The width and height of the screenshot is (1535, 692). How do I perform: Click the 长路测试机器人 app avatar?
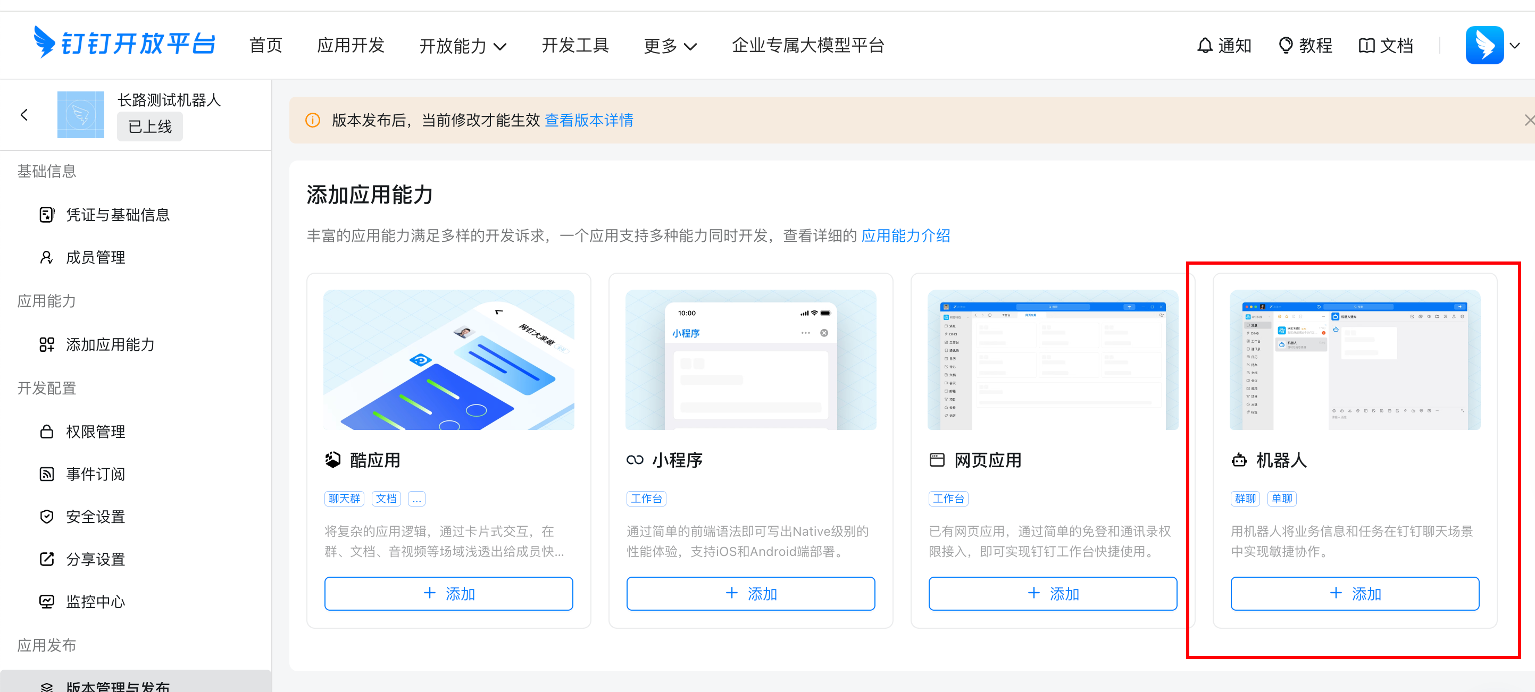pyautogui.click(x=80, y=115)
